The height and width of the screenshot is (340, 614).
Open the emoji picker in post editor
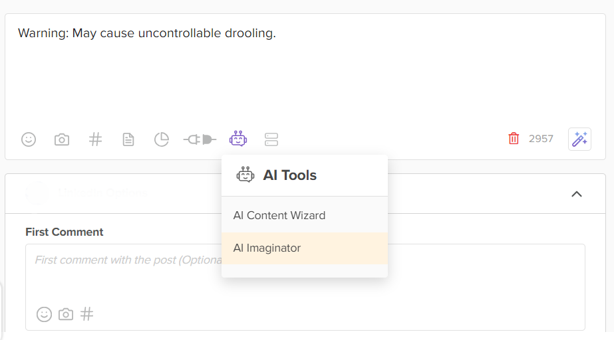click(x=29, y=139)
